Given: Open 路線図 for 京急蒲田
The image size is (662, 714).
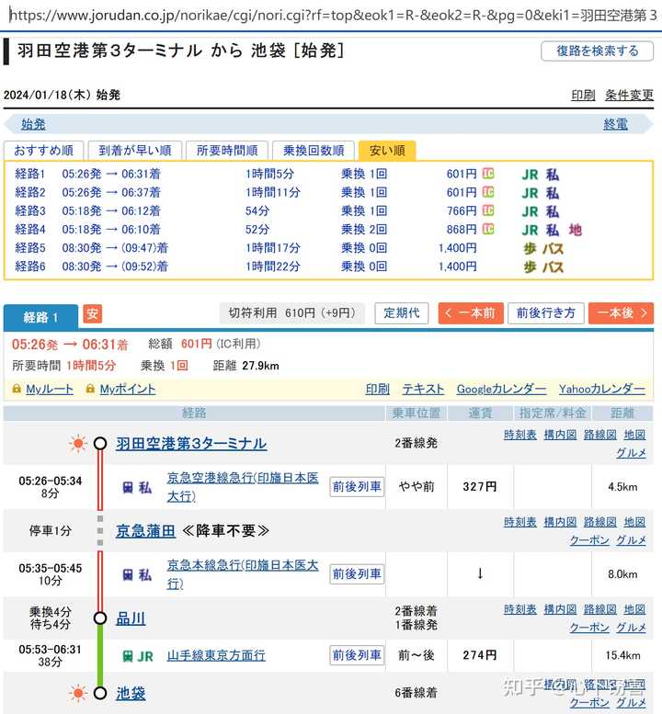Looking at the screenshot, I should [x=600, y=522].
